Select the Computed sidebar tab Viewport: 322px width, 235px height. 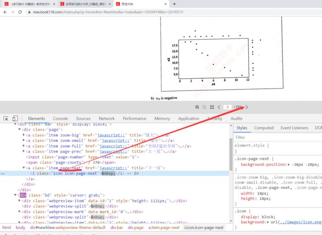click(x=264, y=128)
